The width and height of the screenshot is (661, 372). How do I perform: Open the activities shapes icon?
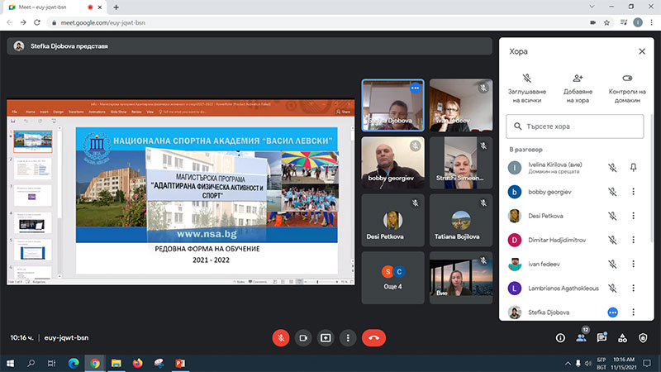(x=622, y=338)
